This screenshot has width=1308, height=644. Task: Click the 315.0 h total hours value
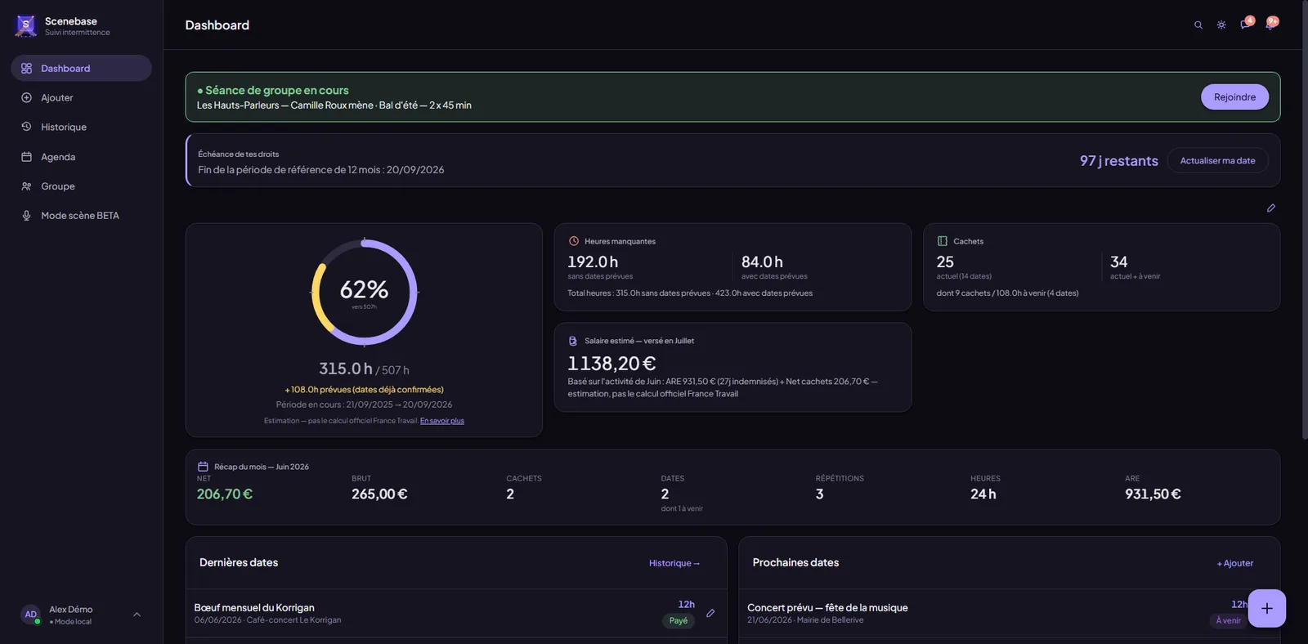[346, 369]
